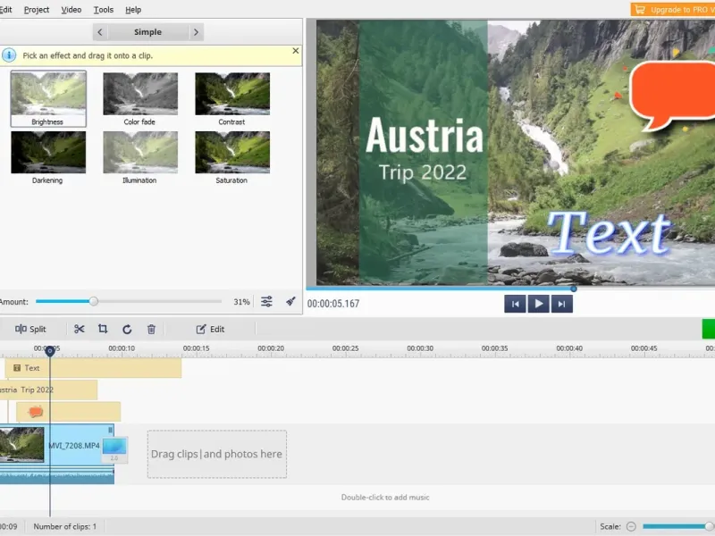Click Double-click to add music track
Screen dimensions: 715x536
(x=385, y=498)
